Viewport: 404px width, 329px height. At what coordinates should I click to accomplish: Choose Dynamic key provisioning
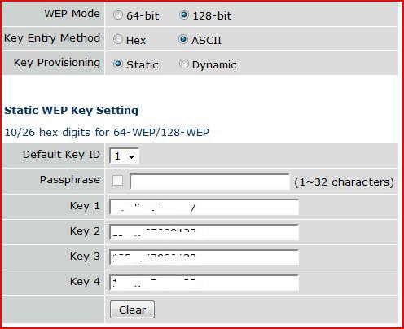183,64
